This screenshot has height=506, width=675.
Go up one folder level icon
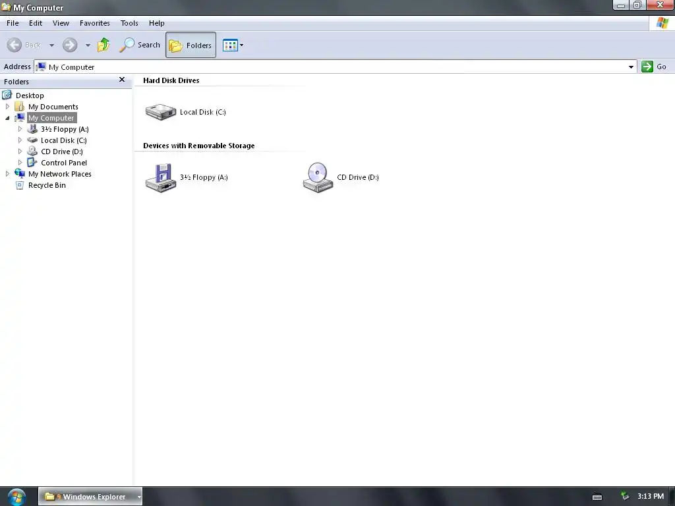[103, 45]
